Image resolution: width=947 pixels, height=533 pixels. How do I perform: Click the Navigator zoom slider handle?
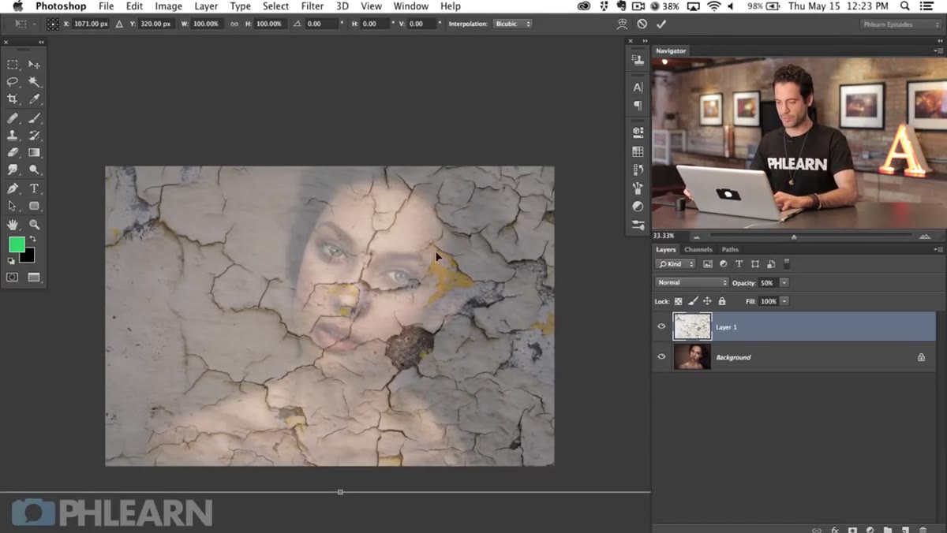tap(794, 237)
